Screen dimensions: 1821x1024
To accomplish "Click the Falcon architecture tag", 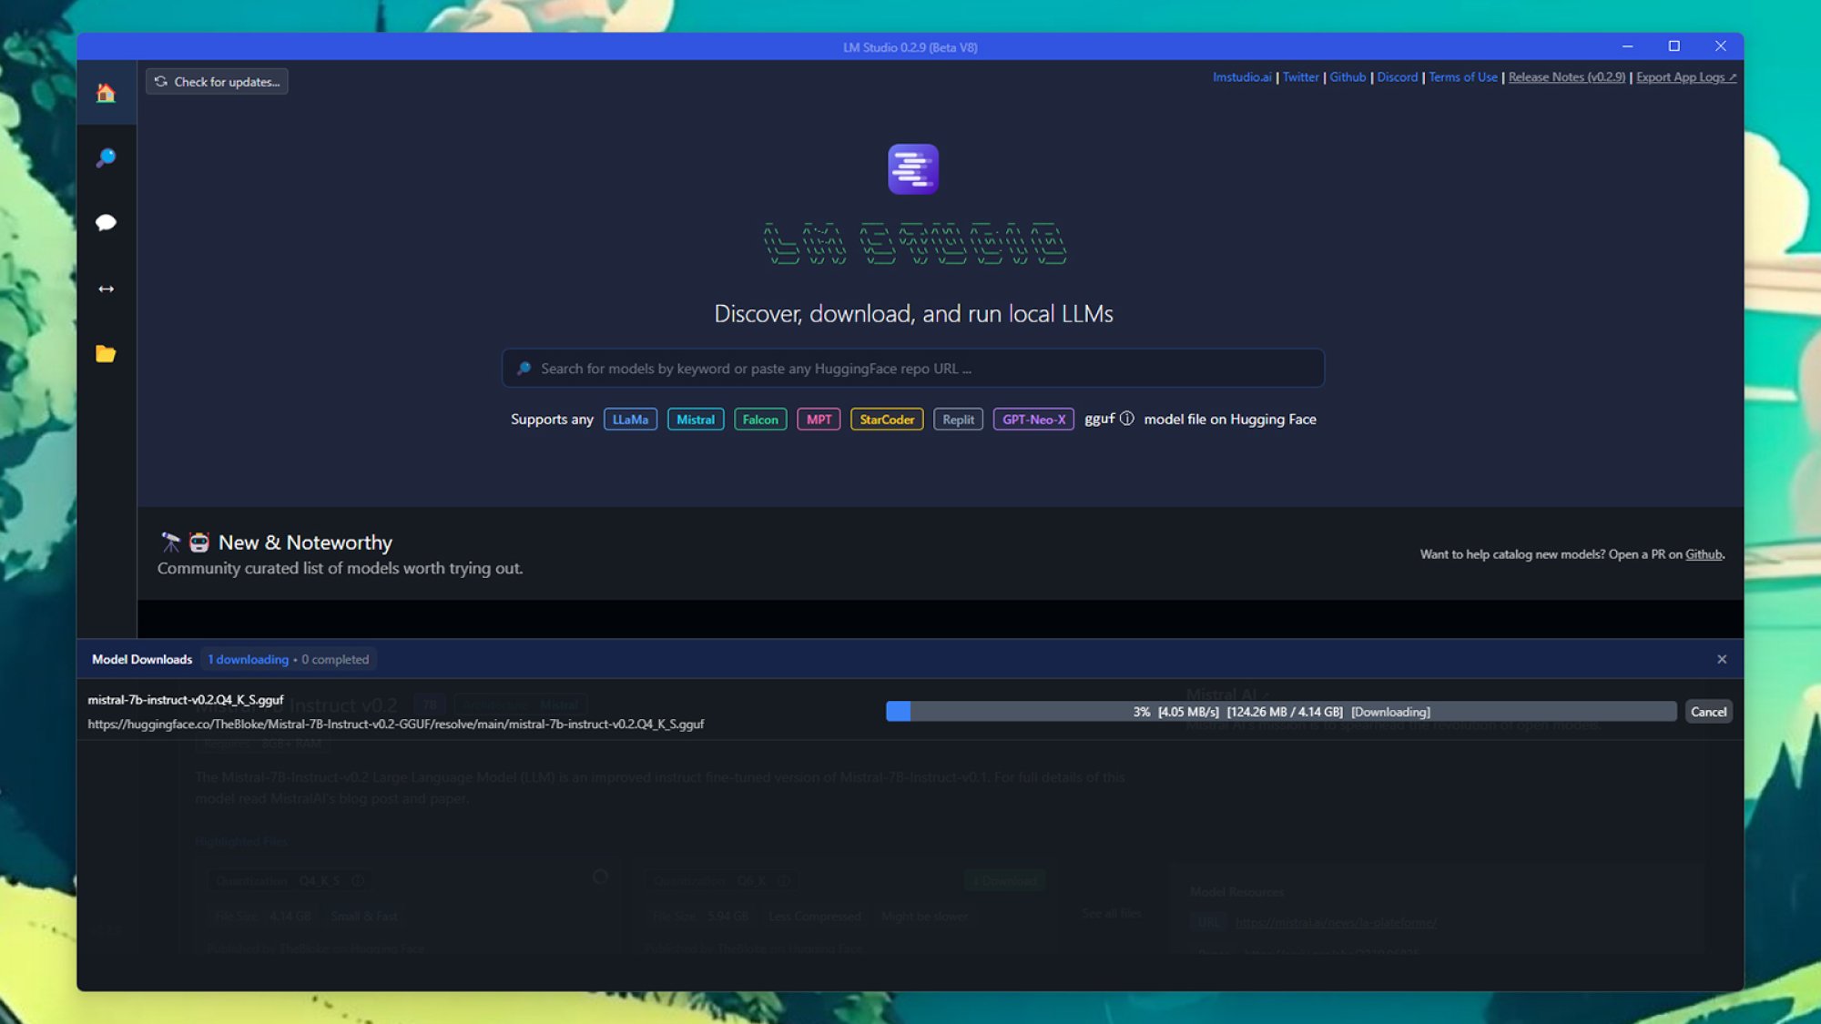I will pos(760,420).
